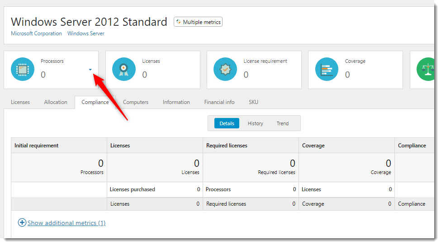Open the Information tab
Image resolution: width=441 pixels, height=245 pixels.
point(176,102)
